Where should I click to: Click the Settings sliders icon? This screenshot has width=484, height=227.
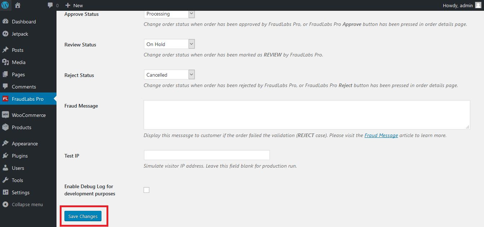[x=5, y=192]
